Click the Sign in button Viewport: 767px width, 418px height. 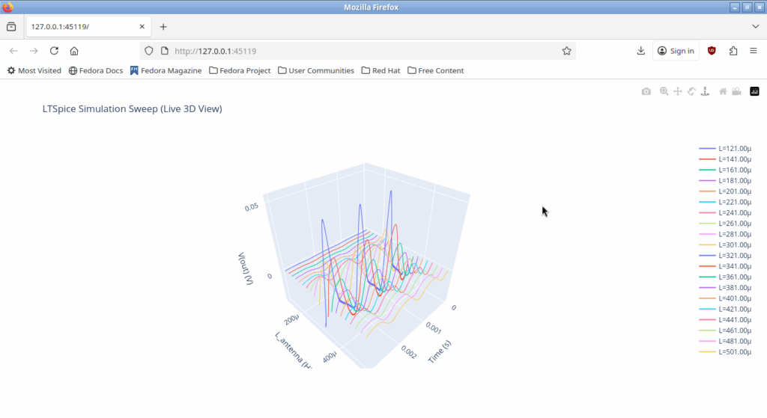(x=675, y=51)
